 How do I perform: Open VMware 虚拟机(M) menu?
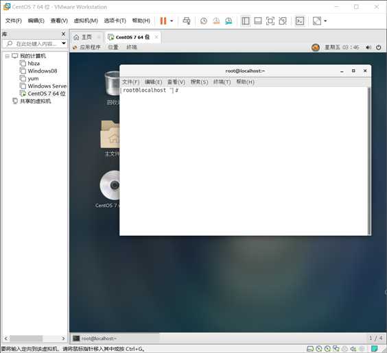pyautogui.click(x=86, y=21)
